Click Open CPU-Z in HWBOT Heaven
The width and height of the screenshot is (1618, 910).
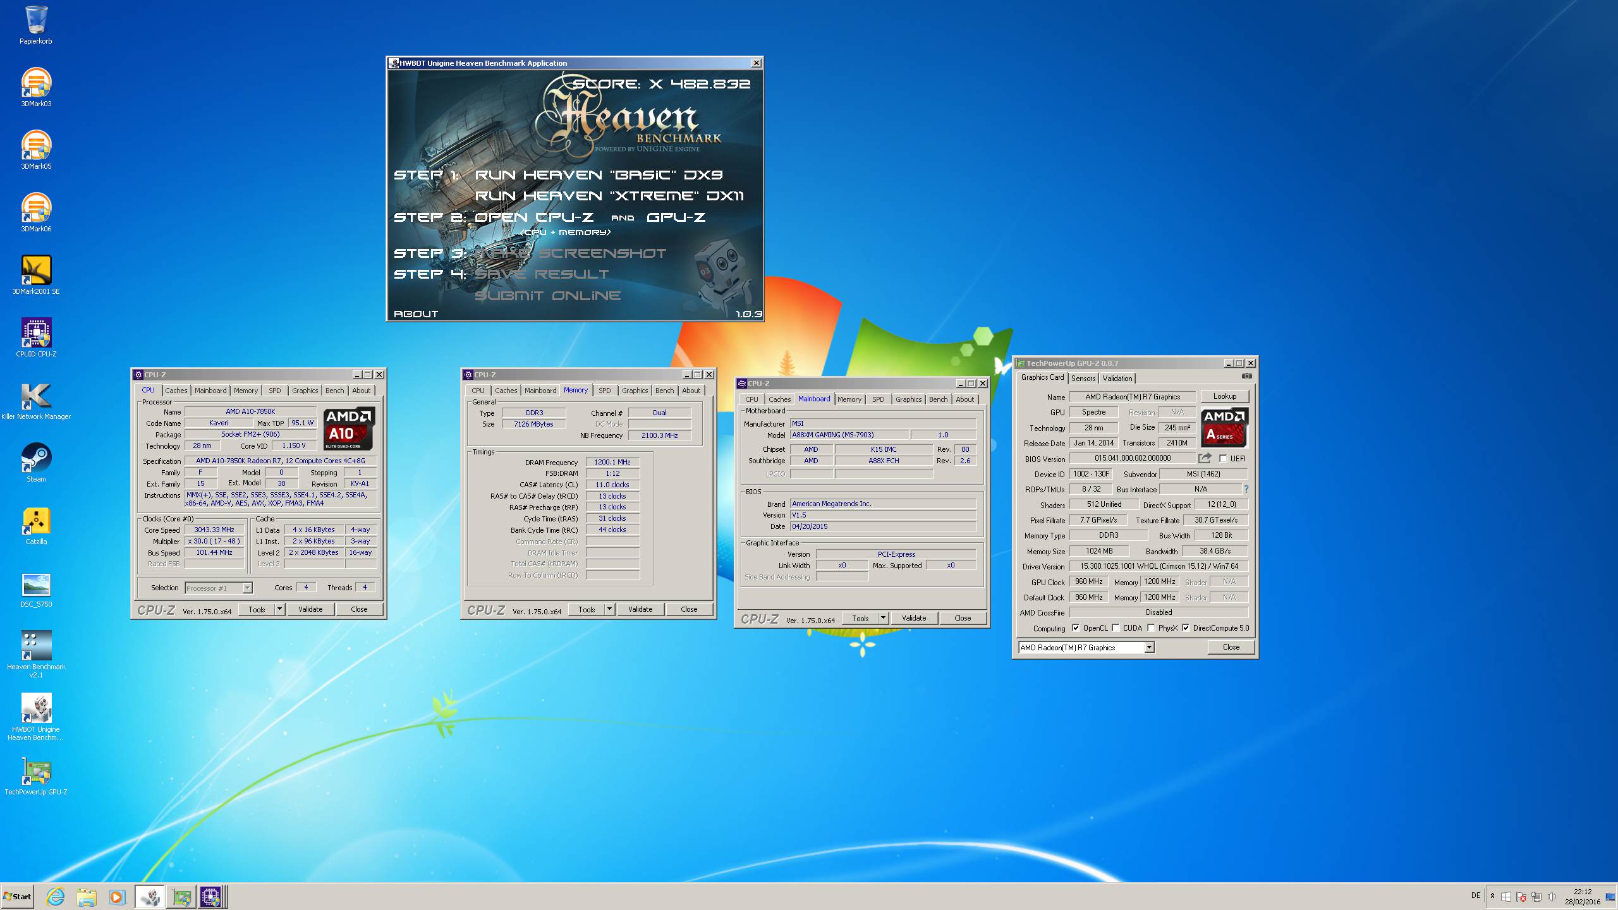(x=534, y=217)
